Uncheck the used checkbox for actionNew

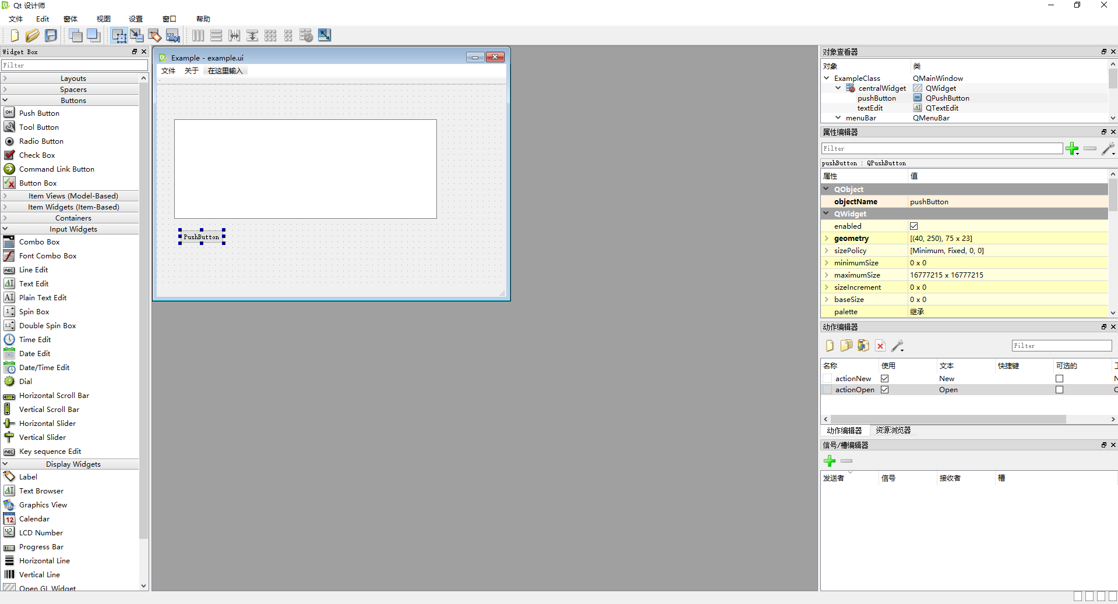884,379
